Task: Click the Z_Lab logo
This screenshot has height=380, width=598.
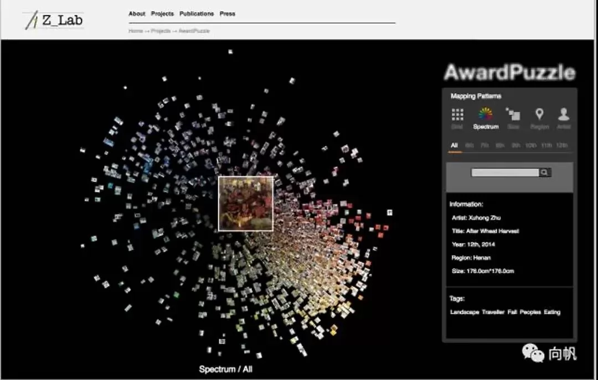Action: tap(54, 20)
